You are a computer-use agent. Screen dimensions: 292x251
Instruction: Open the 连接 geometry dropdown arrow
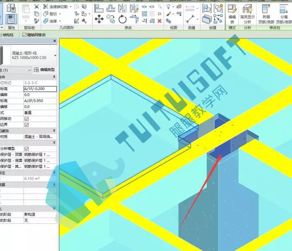[x=60, y=21]
